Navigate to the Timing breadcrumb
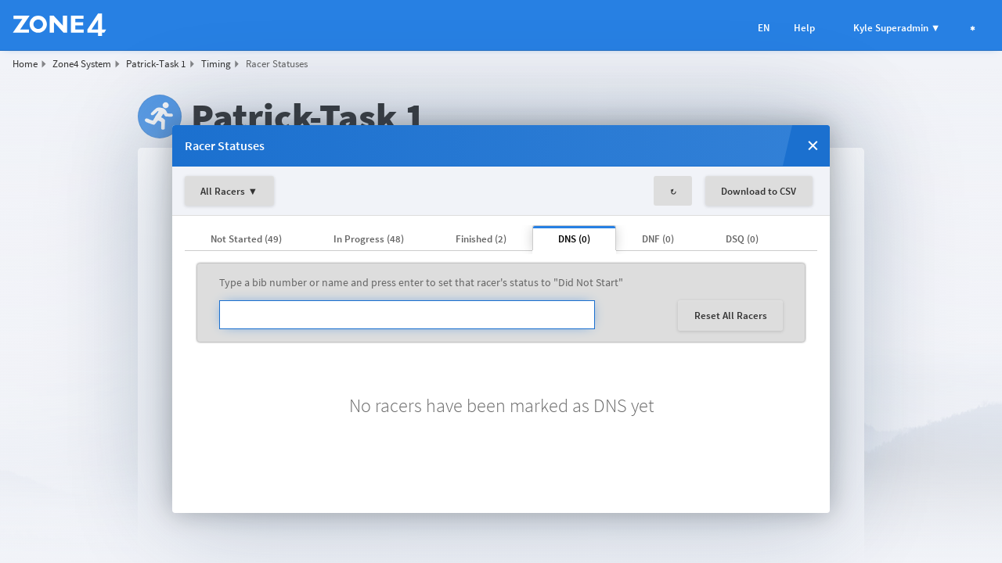Viewport: 1002px width, 563px height. click(x=215, y=64)
